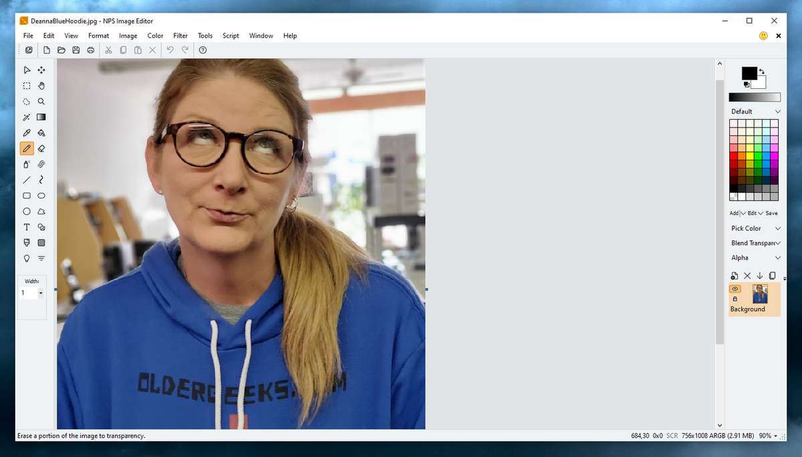
Task: Open the Script menu
Action: (x=231, y=36)
